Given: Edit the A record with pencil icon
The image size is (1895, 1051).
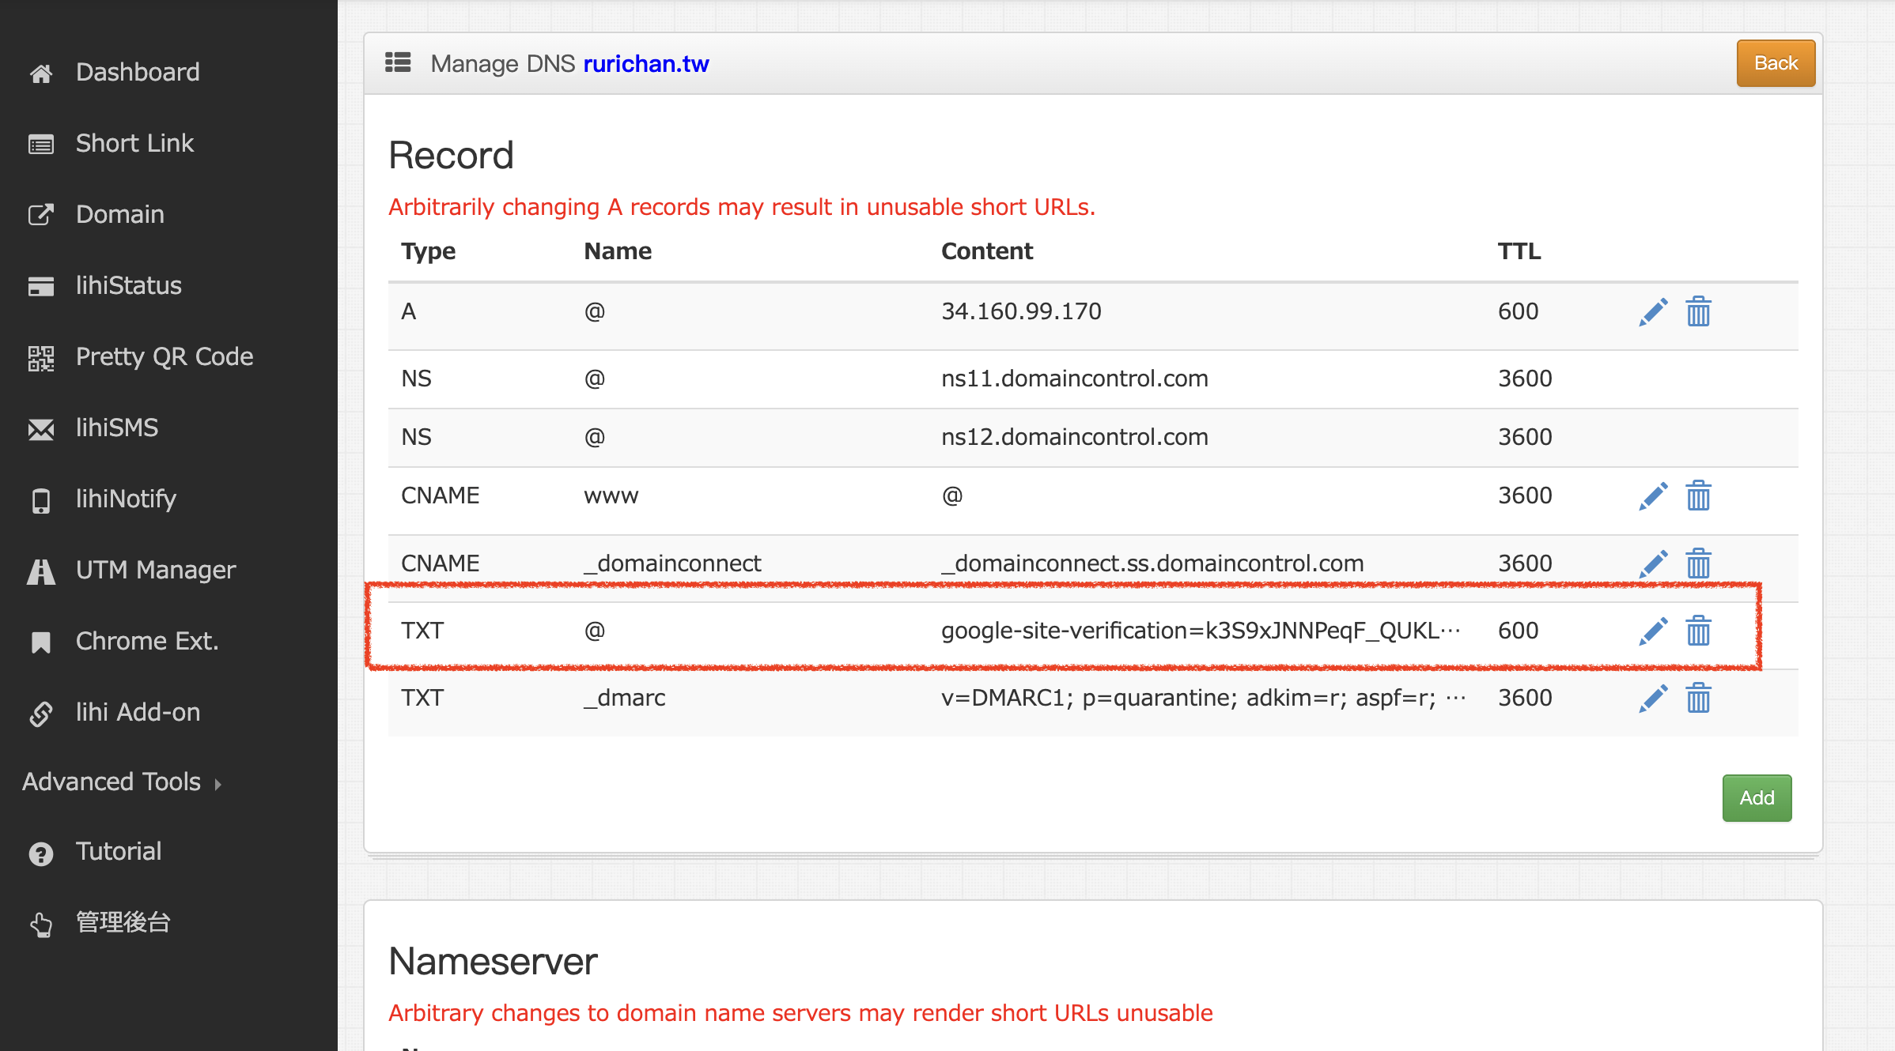Looking at the screenshot, I should 1653,312.
